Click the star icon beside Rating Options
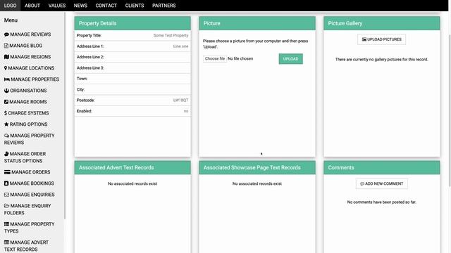This screenshot has width=451, height=253. pos(6,124)
